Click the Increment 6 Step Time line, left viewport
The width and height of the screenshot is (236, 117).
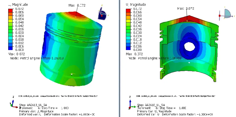pyautogui.click(x=44, y=108)
